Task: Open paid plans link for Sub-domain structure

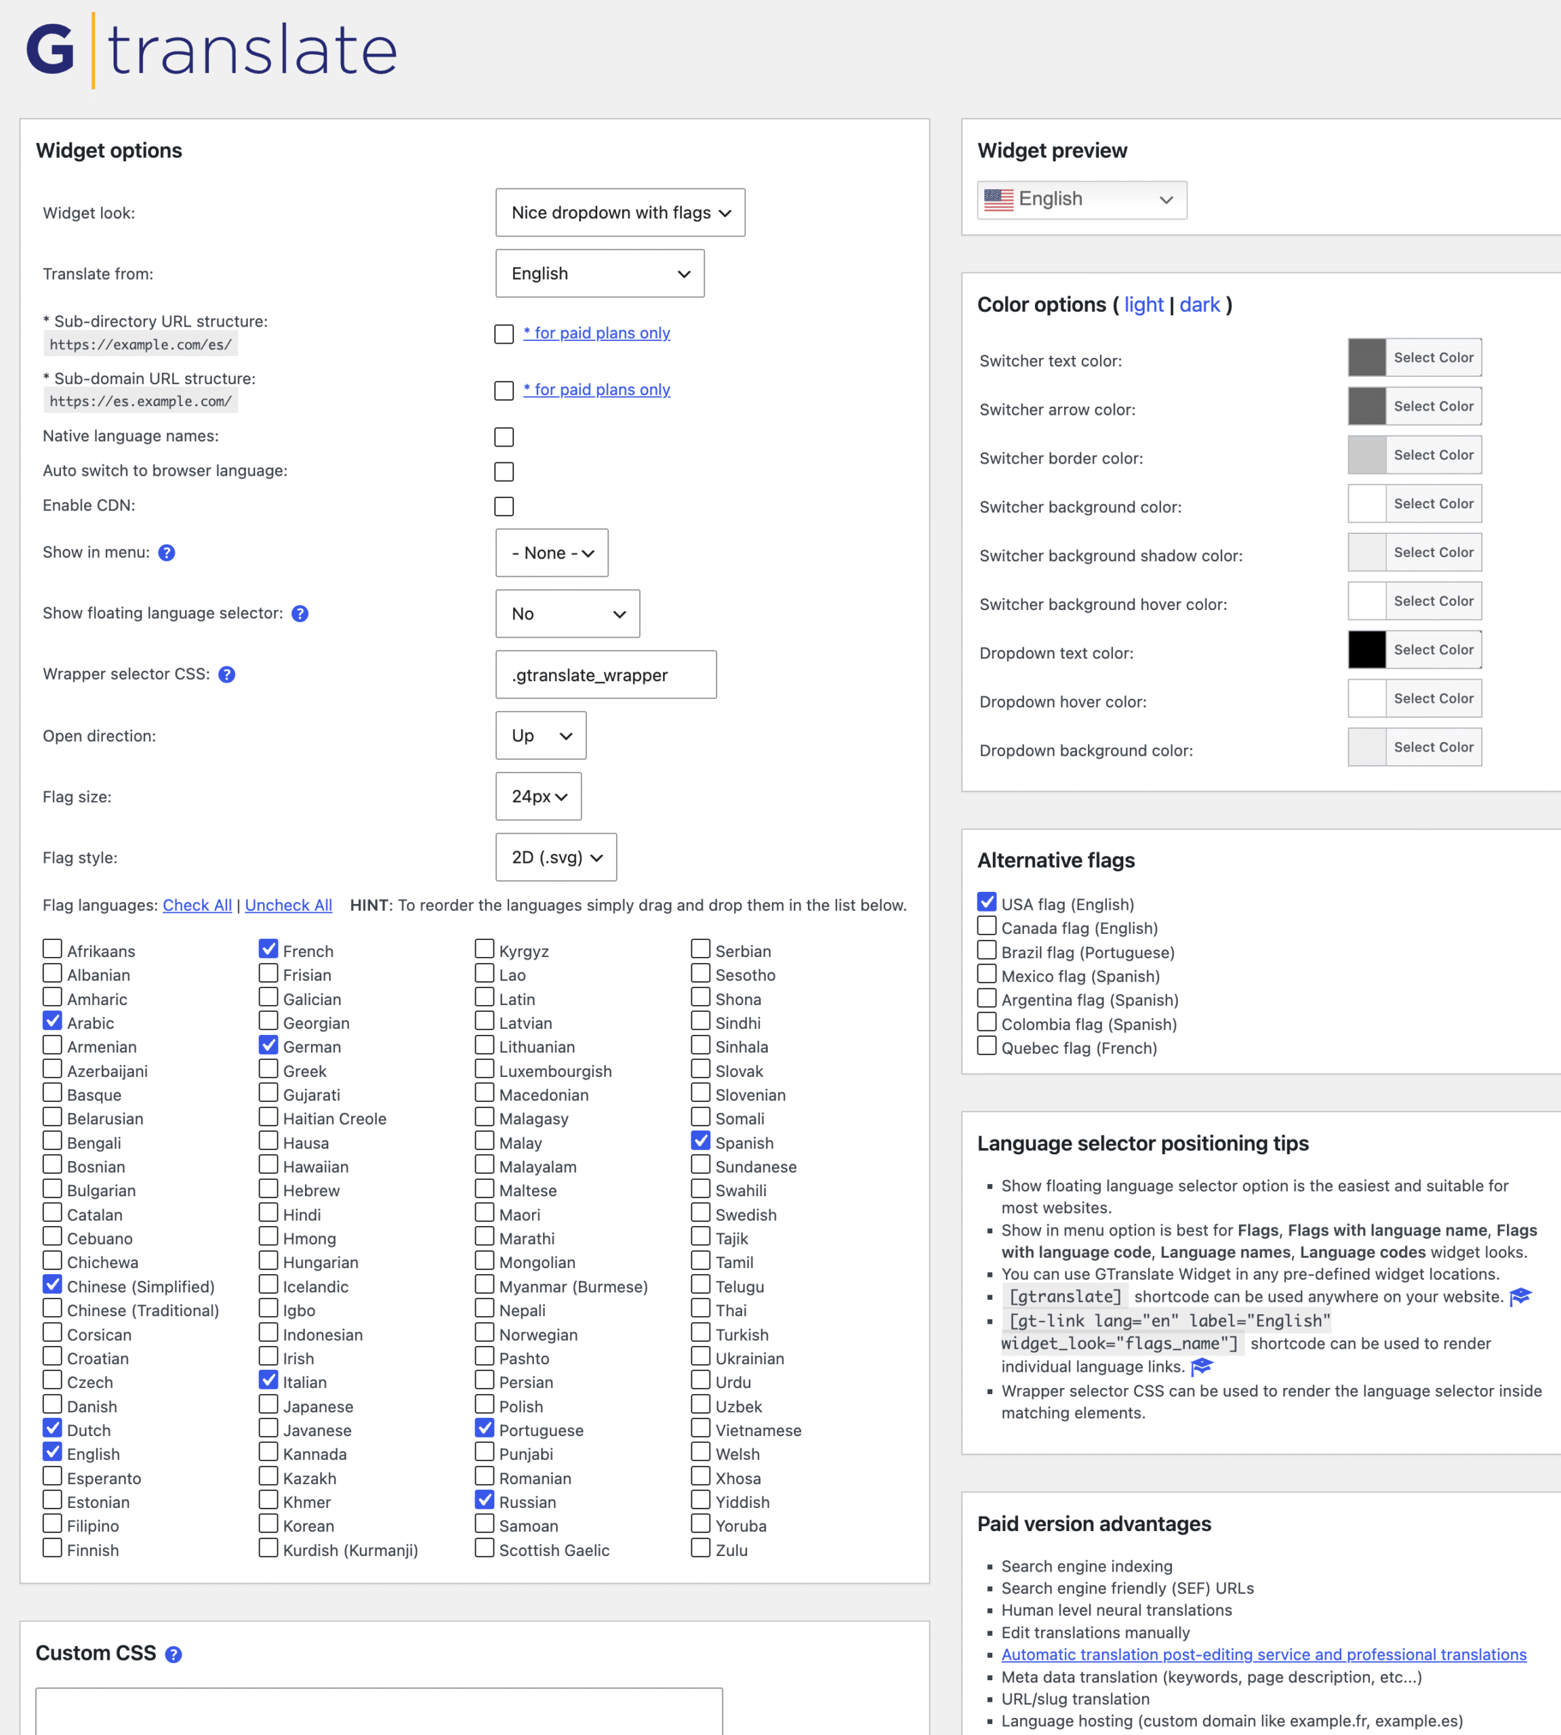Action: tap(597, 390)
